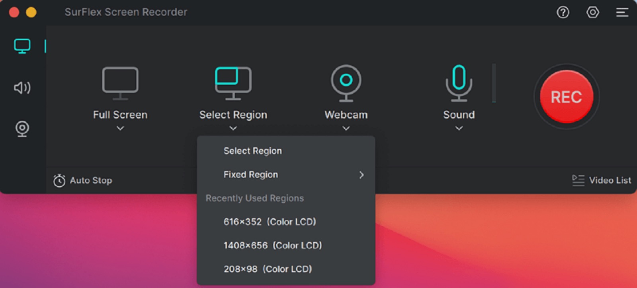Click the Select Region monitor icon
This screenshot has width=637, height=288.
(233, 83)
